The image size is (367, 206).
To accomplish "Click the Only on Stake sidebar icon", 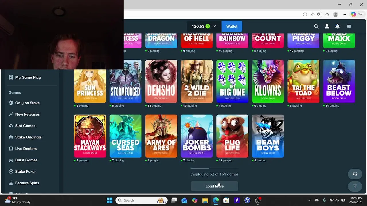I will (x=11, y=103).
